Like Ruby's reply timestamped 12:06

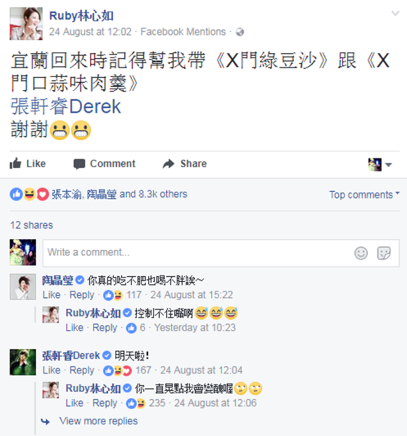pyautogui.click(x=74, y=403)
